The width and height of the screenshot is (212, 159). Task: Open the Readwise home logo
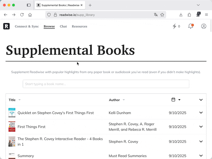point(6,26)
